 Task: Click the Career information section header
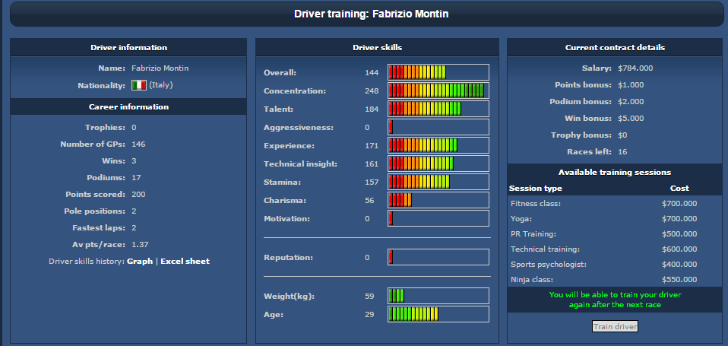click(x=128, y=106)
